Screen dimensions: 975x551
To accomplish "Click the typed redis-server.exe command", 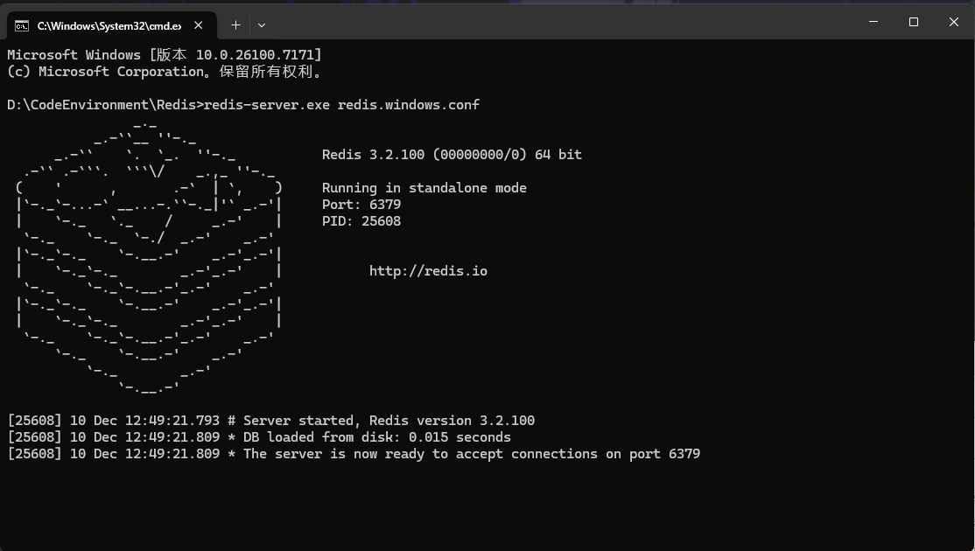I will coord(341,104).
